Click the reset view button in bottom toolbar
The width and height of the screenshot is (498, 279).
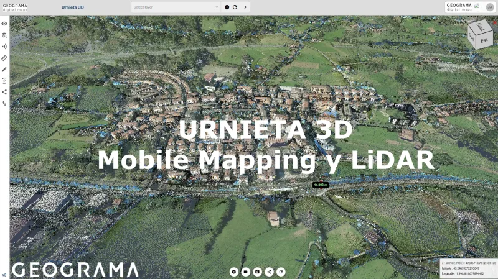pos(281,272)
